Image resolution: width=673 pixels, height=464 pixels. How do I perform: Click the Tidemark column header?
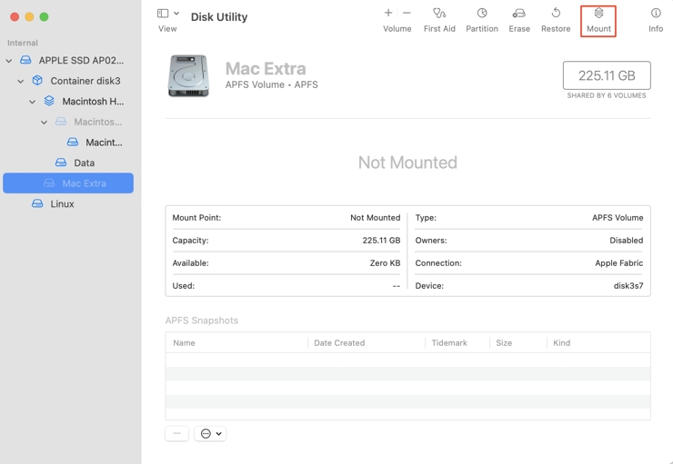[449, 342]
